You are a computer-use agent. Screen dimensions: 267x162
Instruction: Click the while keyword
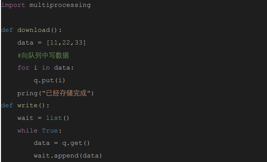coord(27,131)
